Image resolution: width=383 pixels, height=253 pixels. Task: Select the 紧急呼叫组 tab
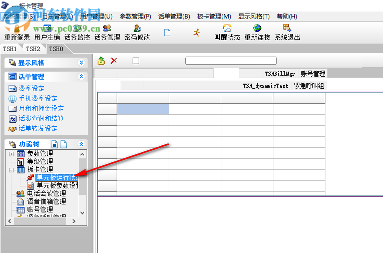click(x=309, y=86)
